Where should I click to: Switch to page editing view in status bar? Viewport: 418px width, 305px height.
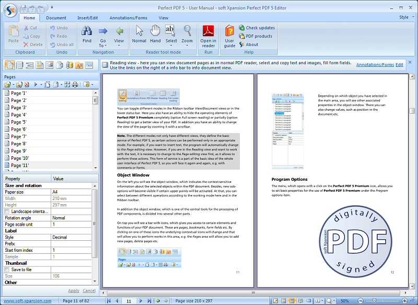(x=275, y=301)
